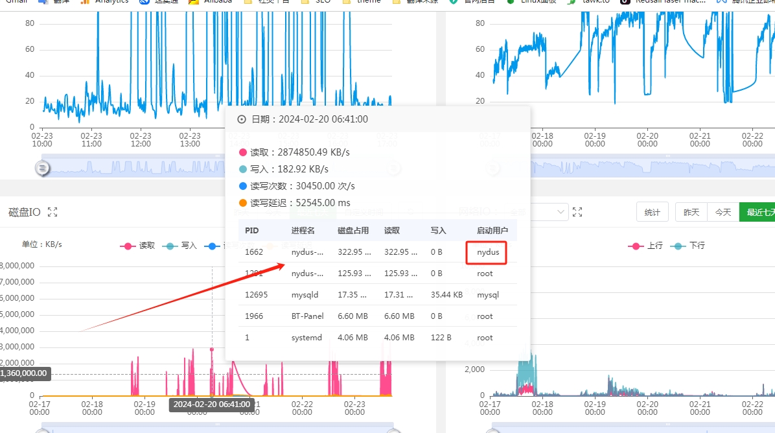Screen dimensions: 775x433
Task: Click the PID column header
Action: click(251, 230)
